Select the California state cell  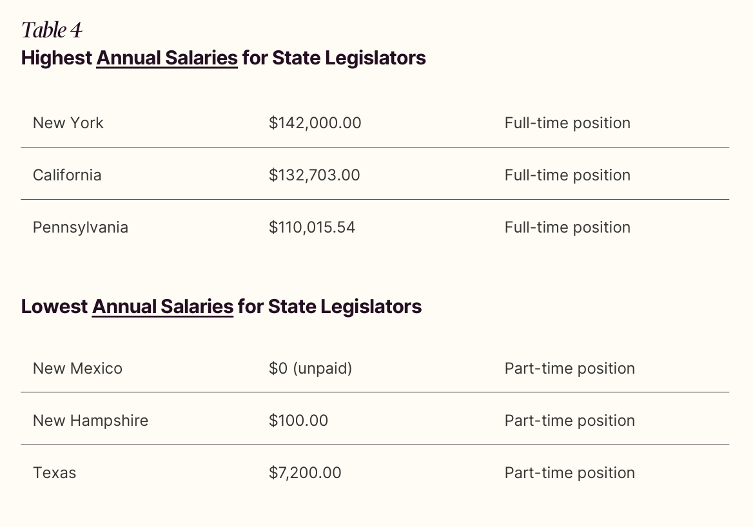(x=67, y=175)
